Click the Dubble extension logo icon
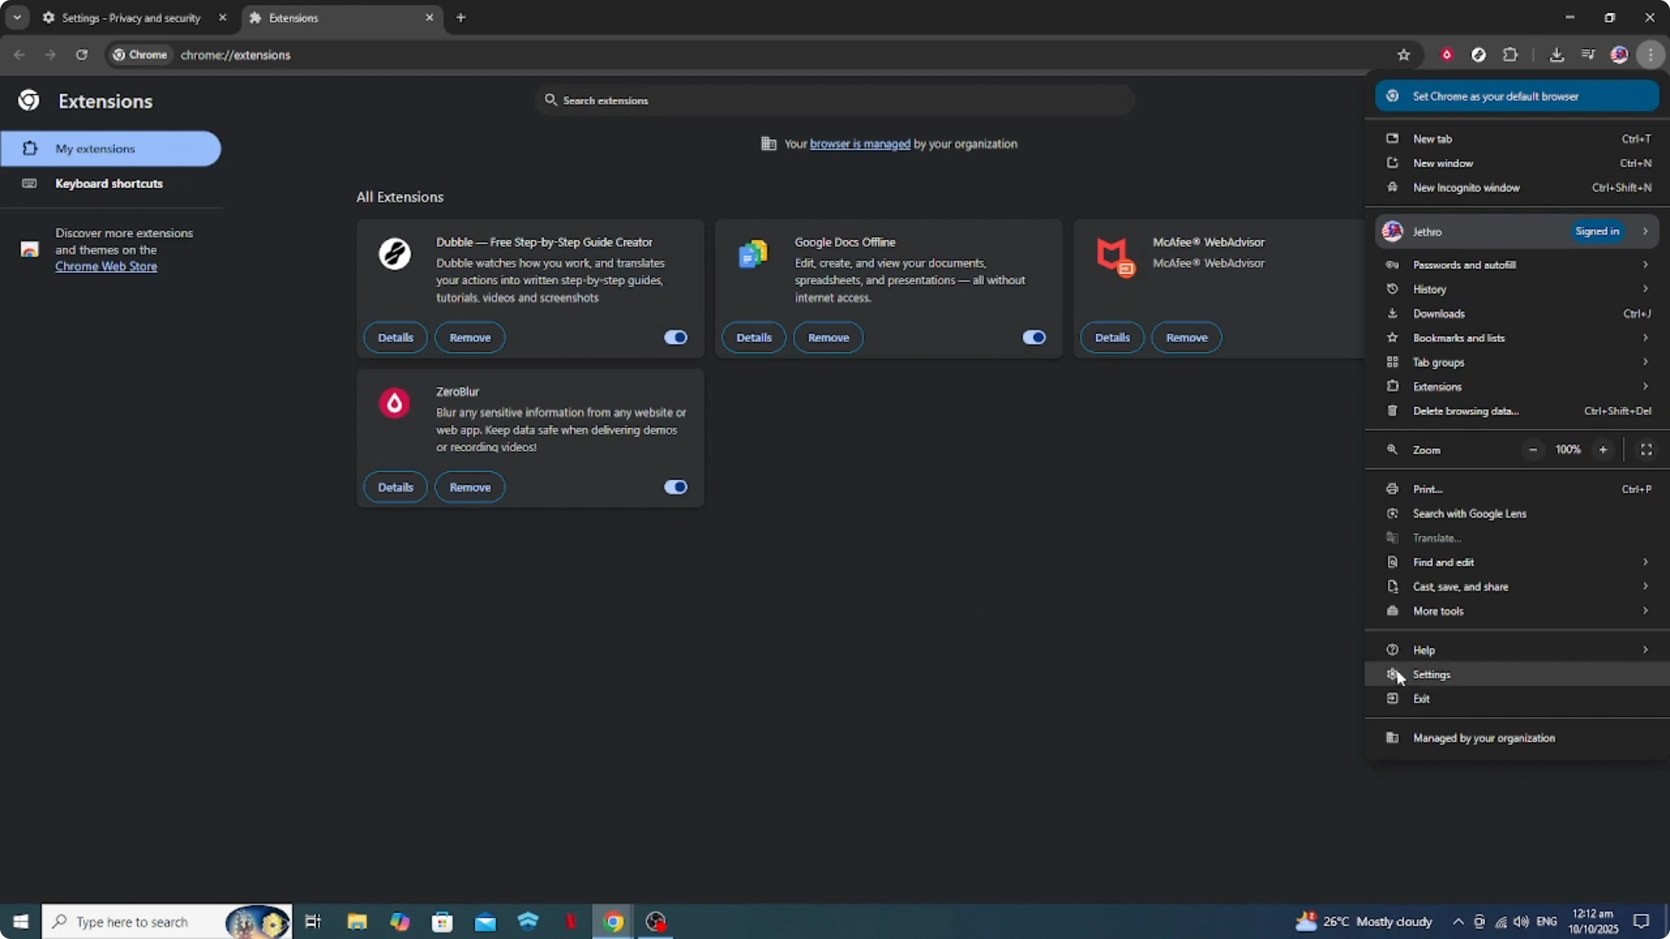The height and width of the screenshot is (939, 1670). [x=395, y=254]
